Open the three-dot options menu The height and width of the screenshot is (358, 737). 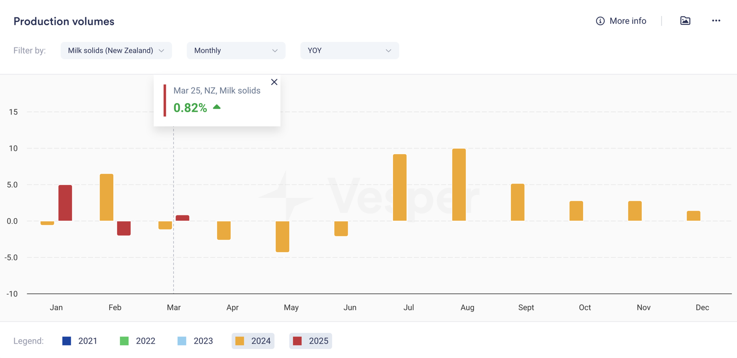(x=716, y=21)
